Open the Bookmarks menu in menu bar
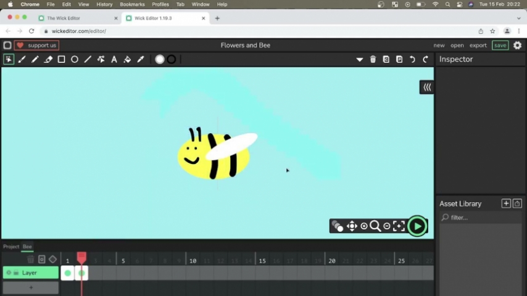Viewport: 527px width, 296px height. [x=132, y=4]
